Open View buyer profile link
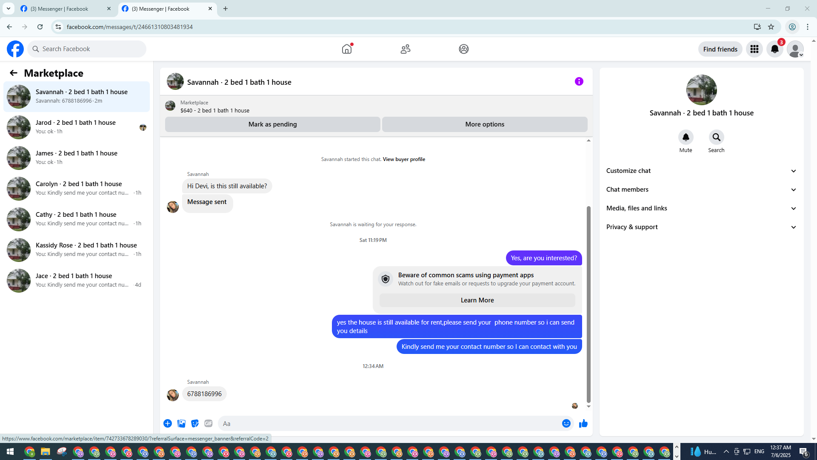Viewport: 817px width, 460px height. pos(403,159)
